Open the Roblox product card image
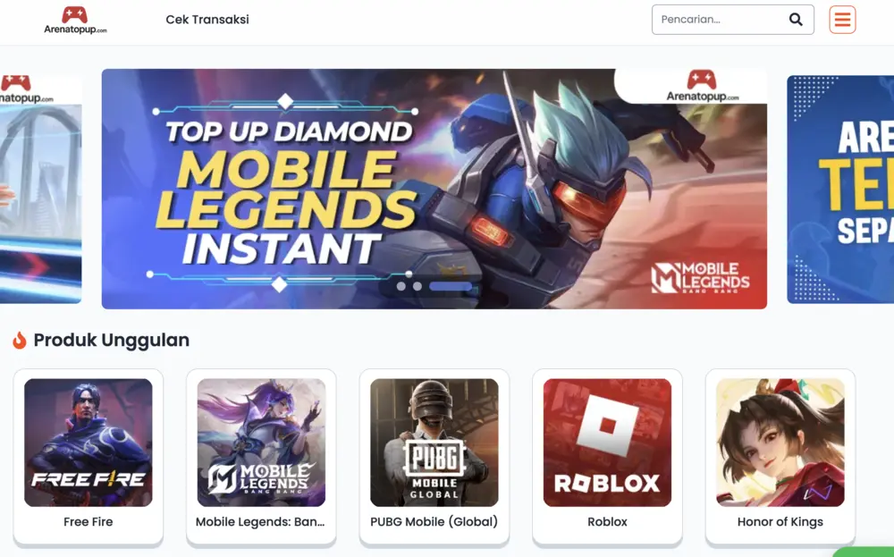This screenshot has height=557, width=894. pos(607,443)
